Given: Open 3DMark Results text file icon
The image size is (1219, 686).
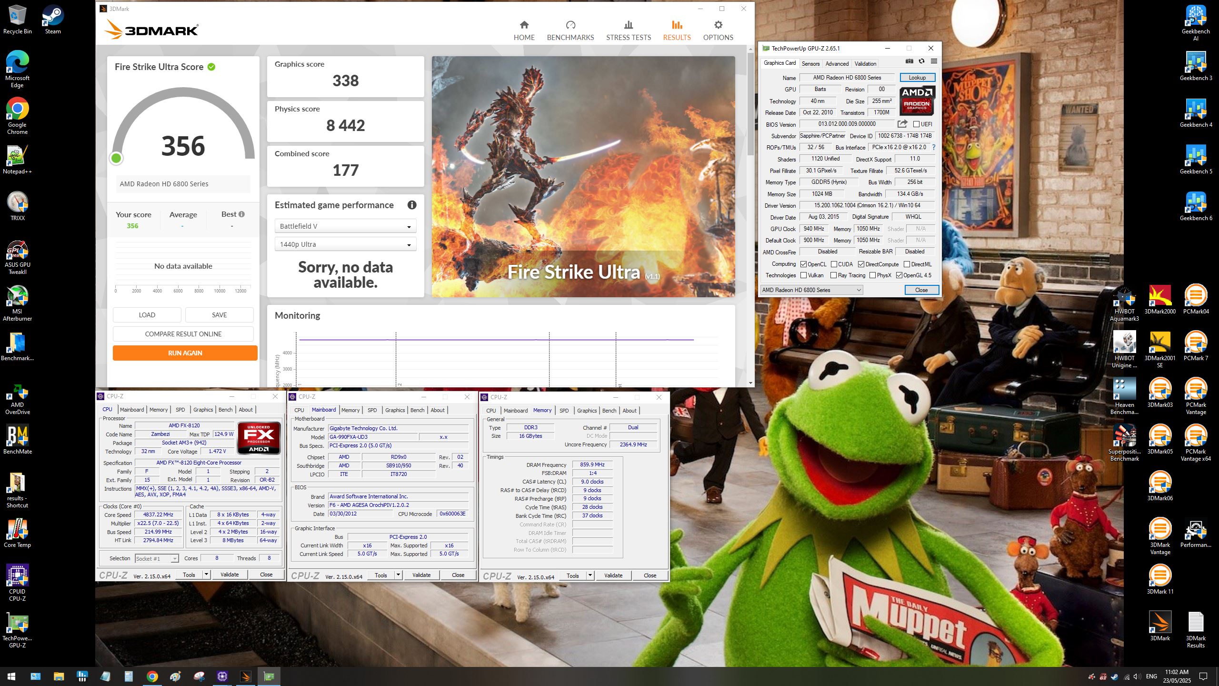Looking at the screenshot, I should point(1196,630).
